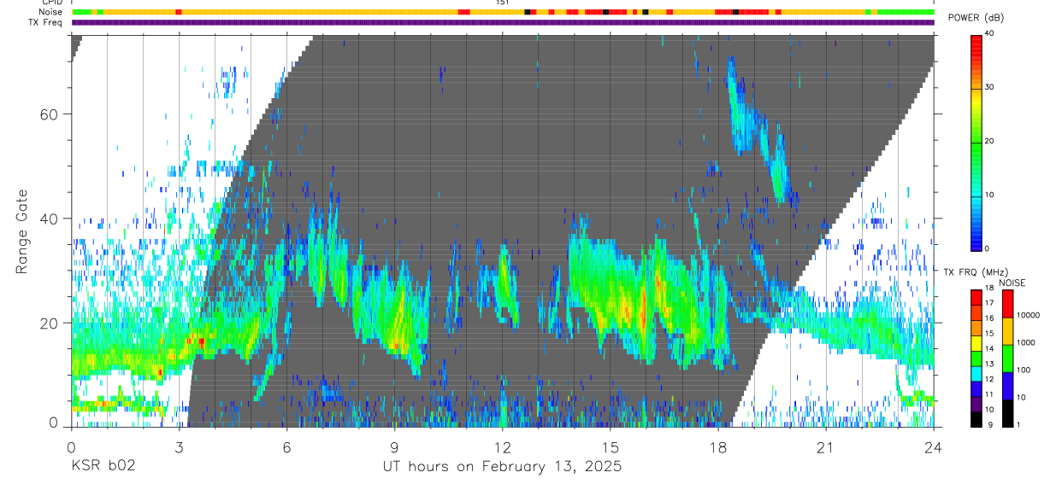Click the 40 tick on the Range Gate axis

[50, 219]
